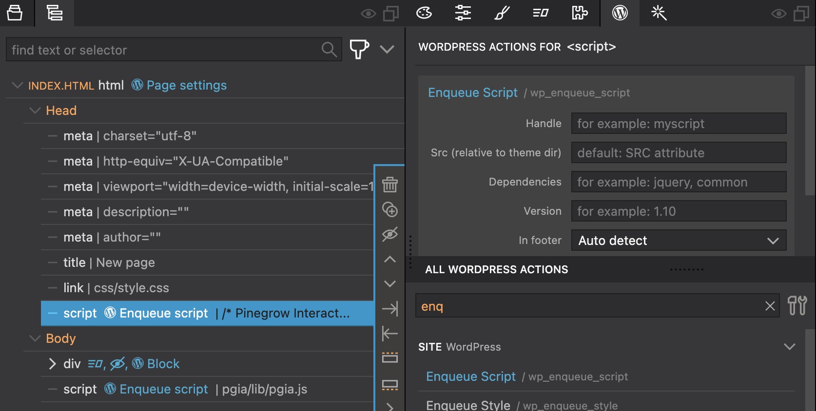Choose Enqueue Script from actions list
The width and height of the screenshot is (816, 411).
(x=471, y=376)
